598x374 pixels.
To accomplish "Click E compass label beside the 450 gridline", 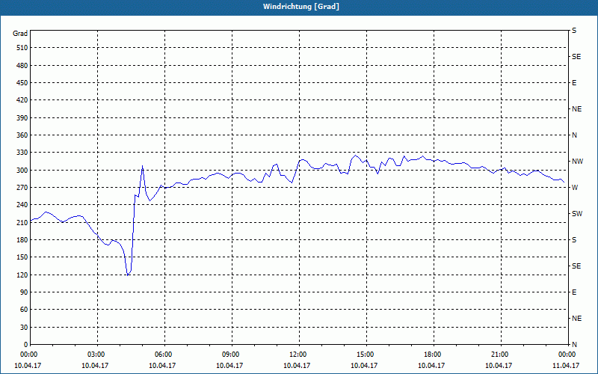I will tap(574, 83).
